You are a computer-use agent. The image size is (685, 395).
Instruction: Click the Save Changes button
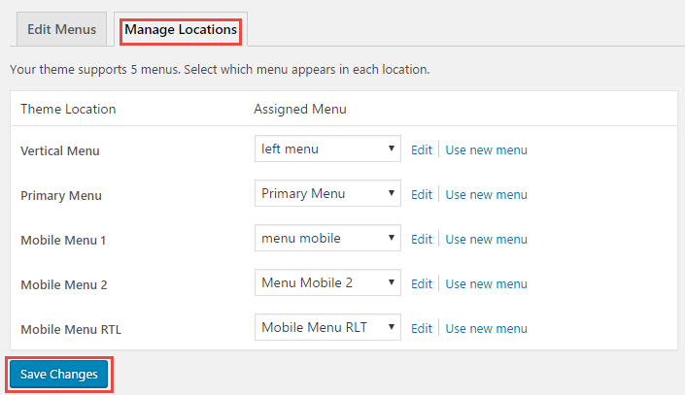59,374
